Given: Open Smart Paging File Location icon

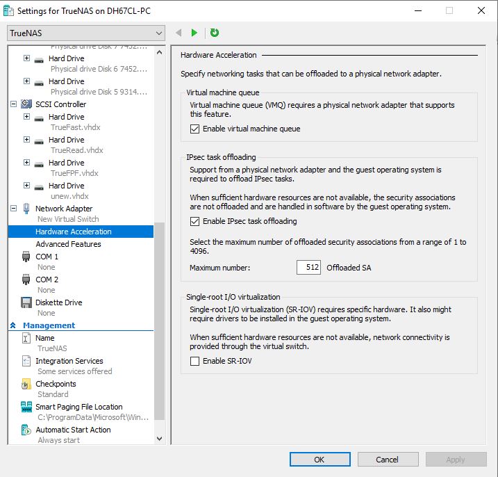Looking at the screenshot, I should [26, 407].
